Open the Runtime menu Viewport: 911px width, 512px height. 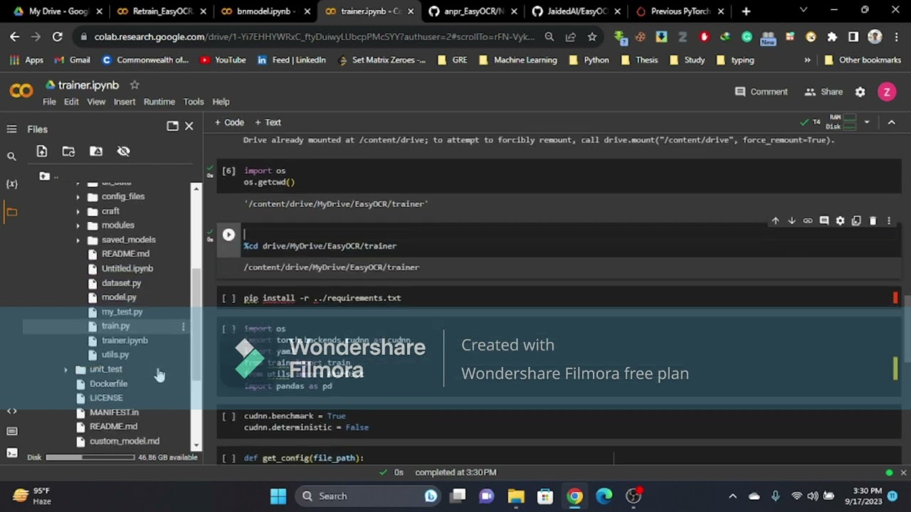click(x=159, y=102)
